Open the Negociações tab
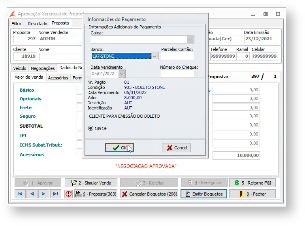The image size is (305, 226). pos(43,68)
